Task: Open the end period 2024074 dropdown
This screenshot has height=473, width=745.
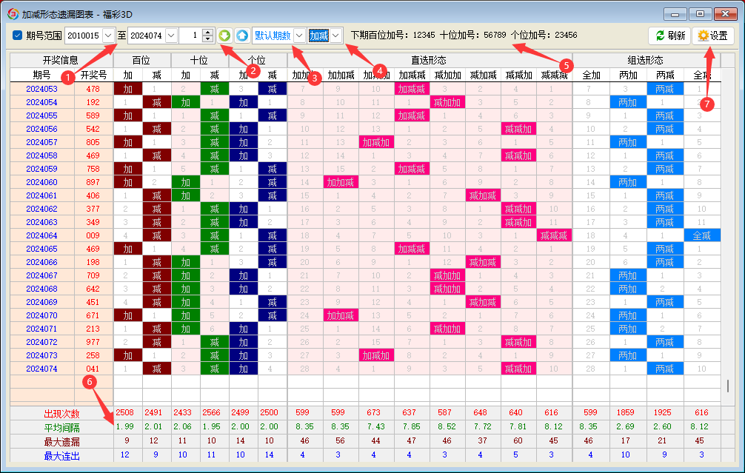Action: (x=171, y=36)
